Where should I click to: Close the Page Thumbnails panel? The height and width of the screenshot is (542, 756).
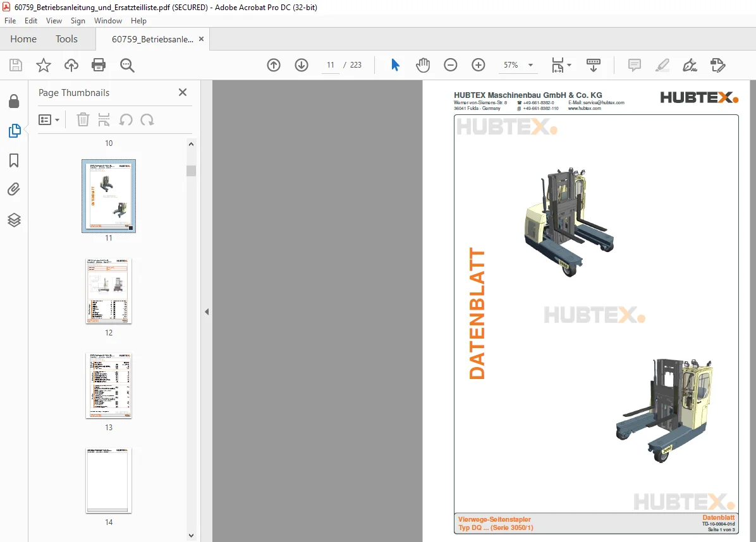(x=183, y=92)
